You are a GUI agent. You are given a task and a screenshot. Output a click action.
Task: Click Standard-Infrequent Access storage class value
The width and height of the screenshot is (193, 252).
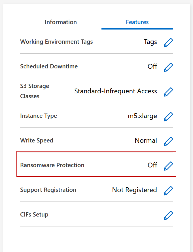pos(115,91)
